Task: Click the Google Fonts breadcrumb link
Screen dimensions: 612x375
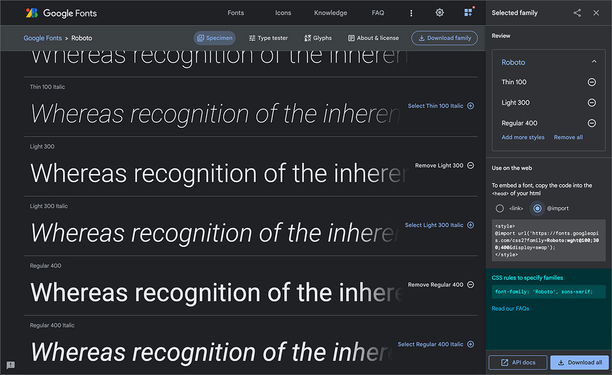Action: [x=42, y=38]
